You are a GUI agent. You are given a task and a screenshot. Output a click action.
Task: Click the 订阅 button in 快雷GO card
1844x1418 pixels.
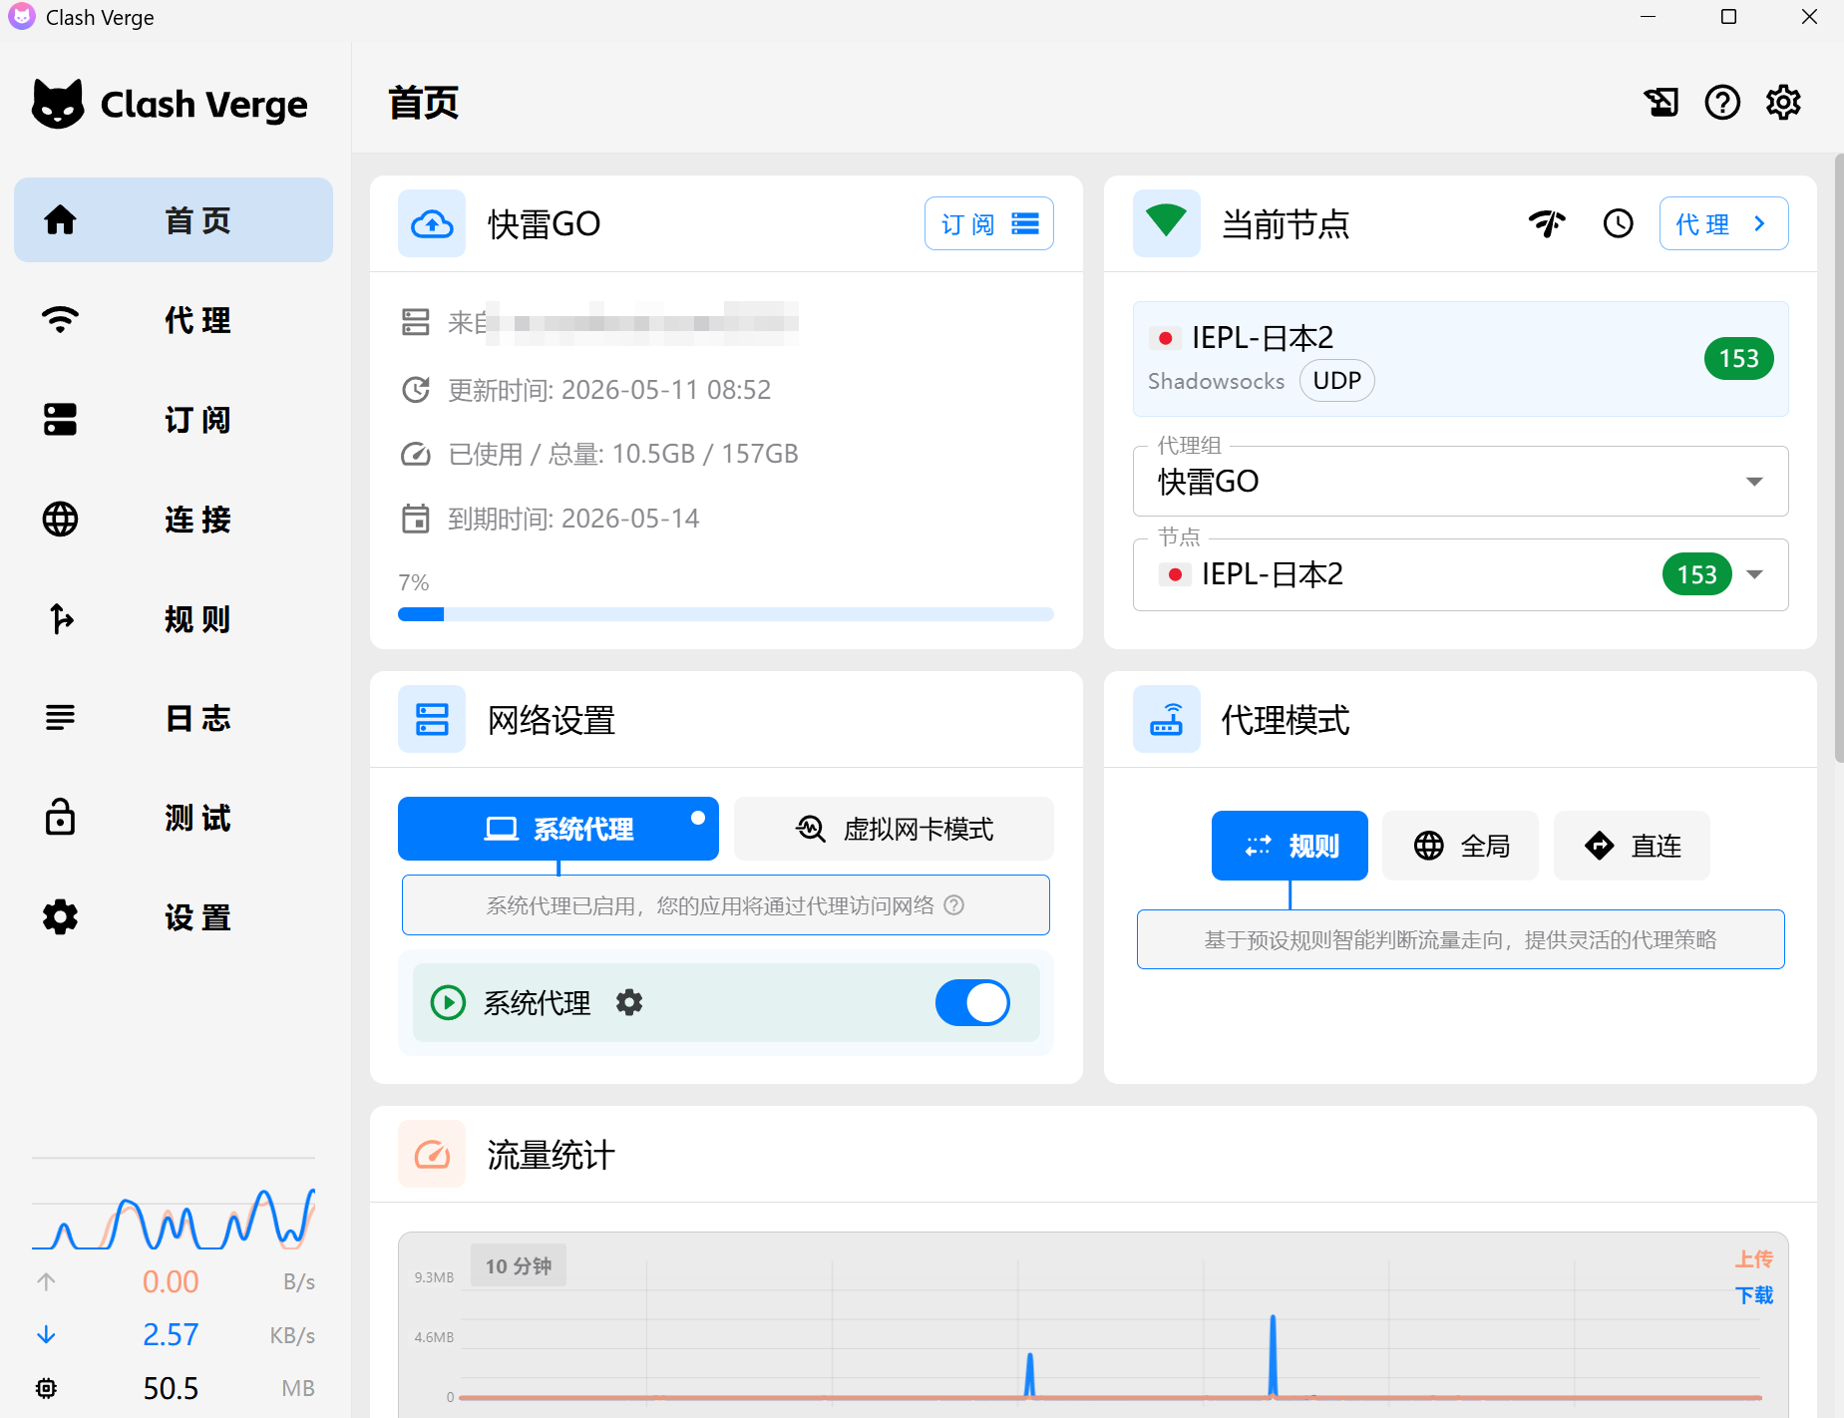(989, 223)
